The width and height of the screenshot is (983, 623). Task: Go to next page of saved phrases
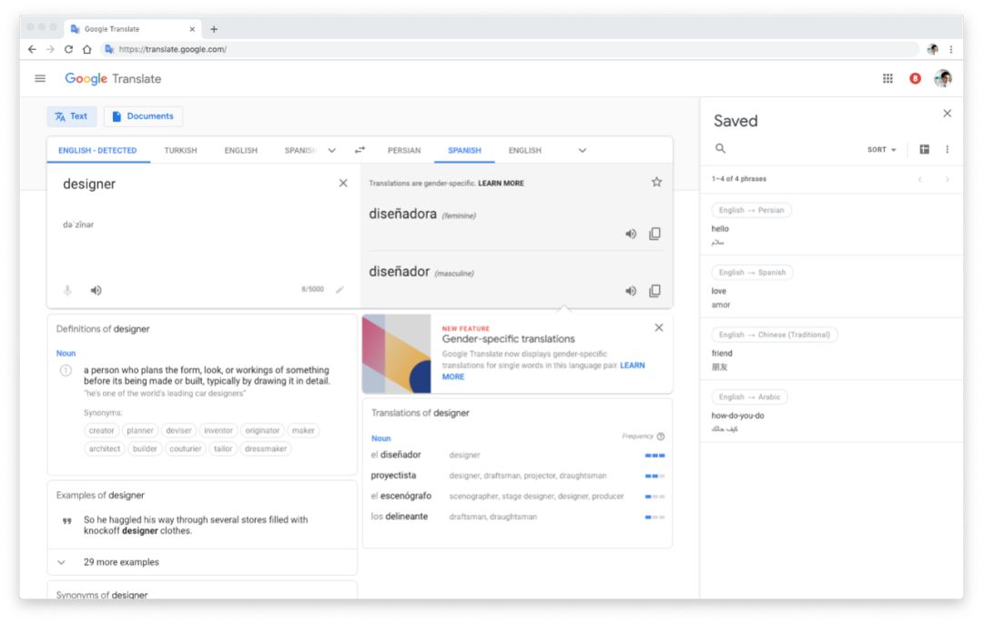click(947, 179)
